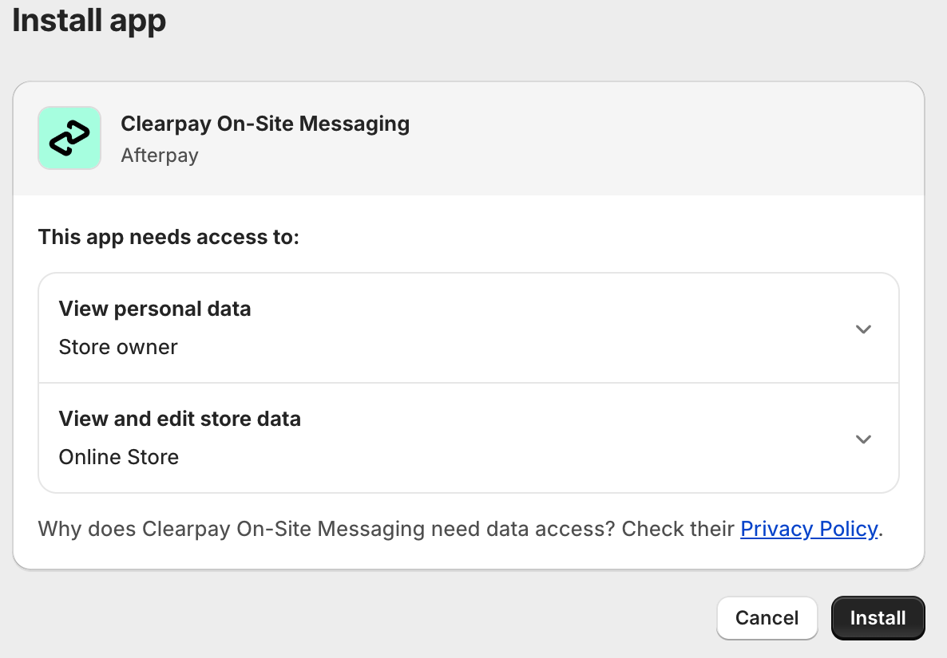Click the 'Why does Clearpay On-Site Messaging' question text

point(232,529)
